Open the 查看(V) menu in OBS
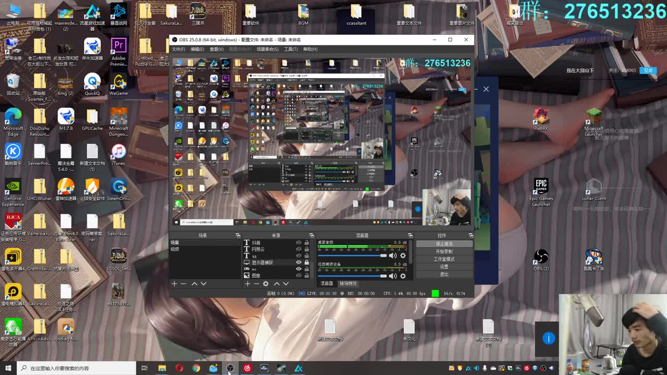This screenshot has height=375, width=667. tap(216, 49)
